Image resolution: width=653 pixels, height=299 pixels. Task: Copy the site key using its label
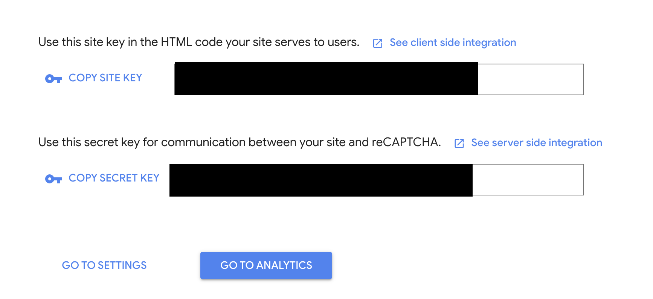(x=105, y=78)
